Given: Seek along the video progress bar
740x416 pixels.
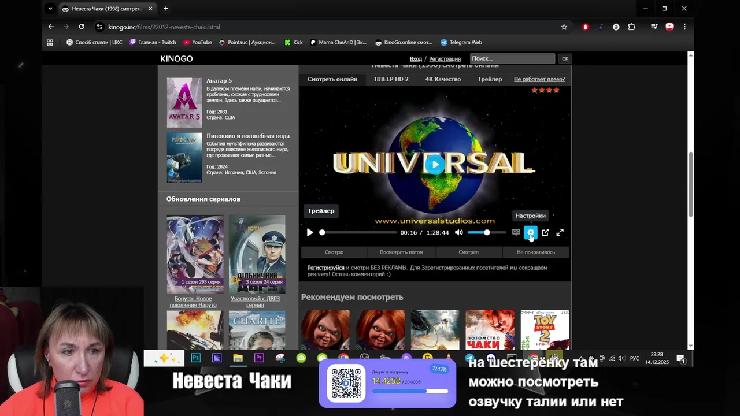Looking at the screenshot, I should pos(358,232).
